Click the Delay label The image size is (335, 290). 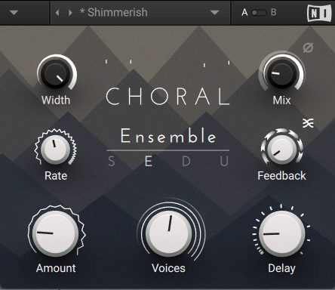pos(281,269)
